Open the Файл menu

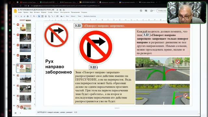point(20,12)
